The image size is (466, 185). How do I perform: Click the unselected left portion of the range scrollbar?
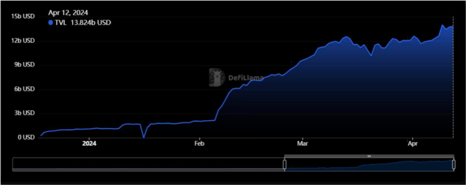point(148,164)
